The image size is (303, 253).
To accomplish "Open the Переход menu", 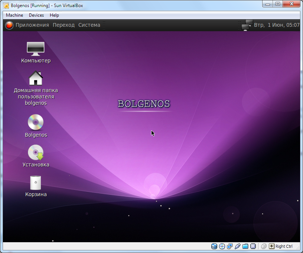I will point(63,25).
